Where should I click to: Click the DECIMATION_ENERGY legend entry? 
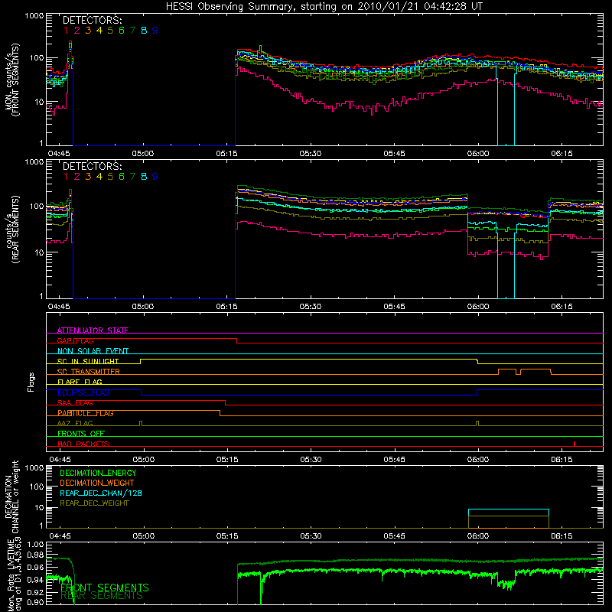point(98,473)
